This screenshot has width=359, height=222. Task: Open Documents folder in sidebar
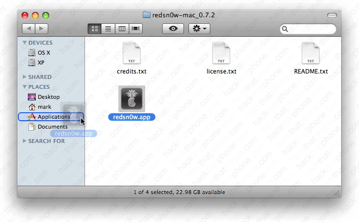point(52,127)
